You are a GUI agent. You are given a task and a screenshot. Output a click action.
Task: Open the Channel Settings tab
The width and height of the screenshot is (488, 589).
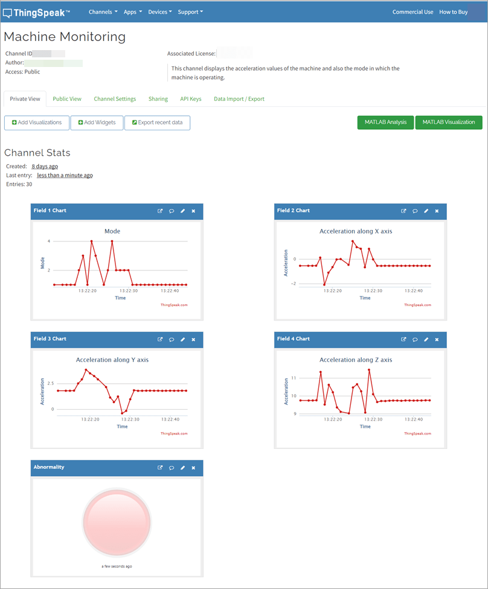(x=115, y=98)
